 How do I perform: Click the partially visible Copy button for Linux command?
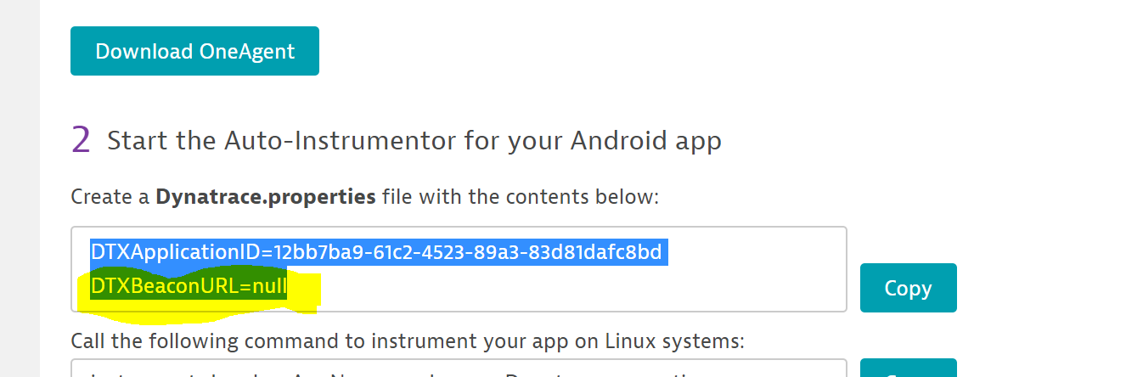pyautogui.click(x=908, y=370)
